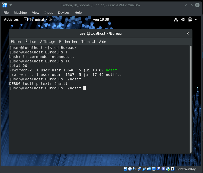
Task: Click the optical disk status icon
Action: coord(130,169)
